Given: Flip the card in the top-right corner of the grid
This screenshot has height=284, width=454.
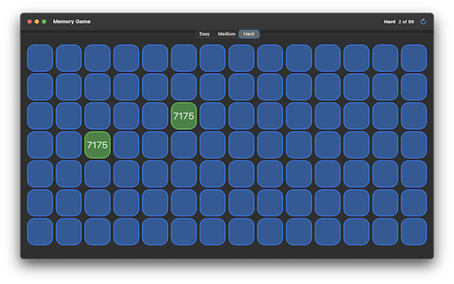Looking at the screenshot, I should tap(414, 58).
